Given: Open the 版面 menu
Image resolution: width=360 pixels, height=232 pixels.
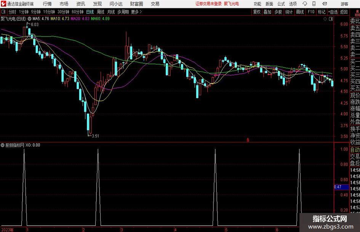Looking at the screenshot, I should (269, 4).
